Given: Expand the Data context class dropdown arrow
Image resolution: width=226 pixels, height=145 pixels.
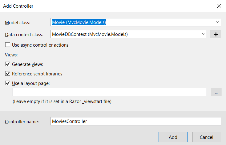Looking at the screenshot, I should pyautogui.click(x=203, y=34).
